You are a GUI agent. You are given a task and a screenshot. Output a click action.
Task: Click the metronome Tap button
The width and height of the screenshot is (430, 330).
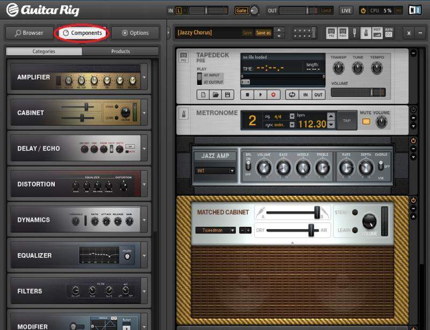[x=347, y=121]
